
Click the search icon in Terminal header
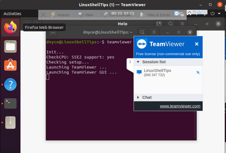[142, 32]
